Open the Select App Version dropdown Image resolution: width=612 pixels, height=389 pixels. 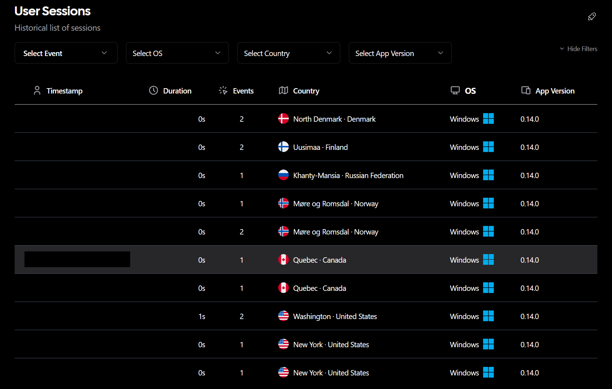tap(400, 53)
